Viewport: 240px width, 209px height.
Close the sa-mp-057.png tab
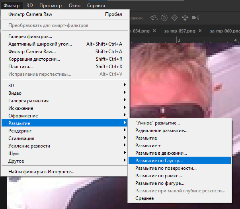pos(199,31)
